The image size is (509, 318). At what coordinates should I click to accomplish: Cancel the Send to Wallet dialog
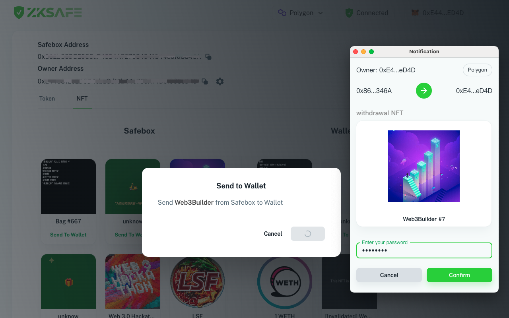[x=273, y=234]
